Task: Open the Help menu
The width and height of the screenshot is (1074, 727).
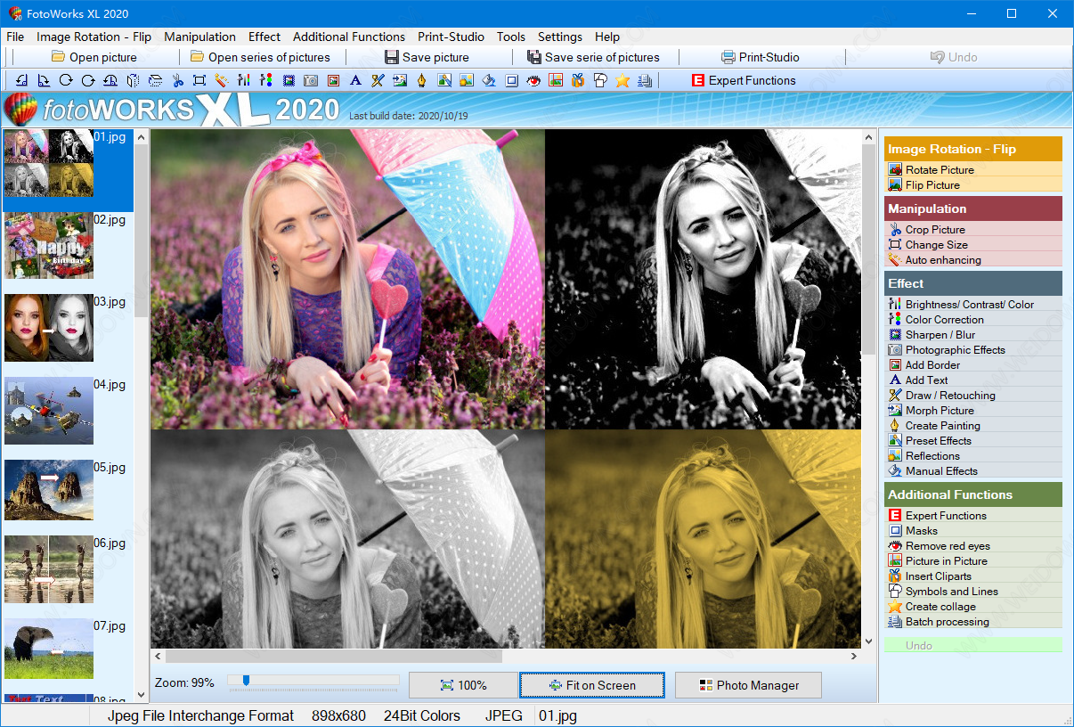Action: coord(607,37)
